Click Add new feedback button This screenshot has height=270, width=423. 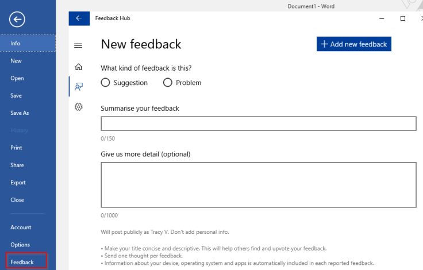[x=354, y=44]
